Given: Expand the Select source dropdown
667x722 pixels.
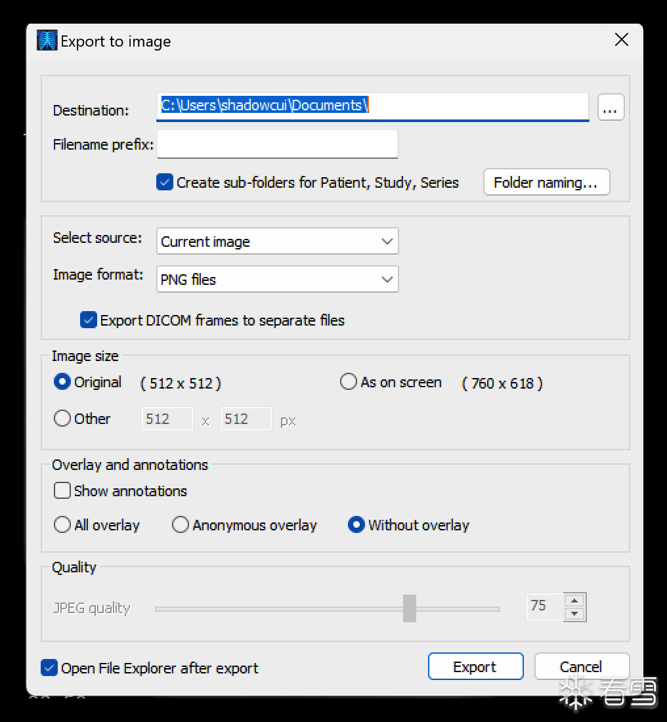Looking at the screenshot, I should (277, 242).
